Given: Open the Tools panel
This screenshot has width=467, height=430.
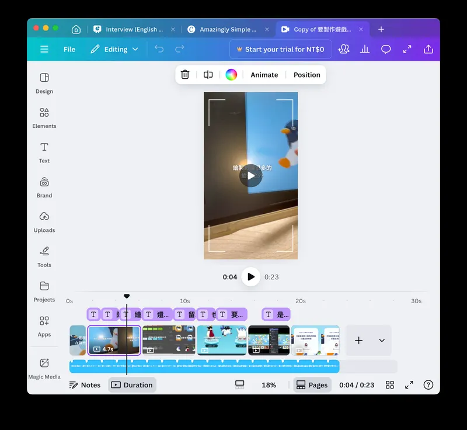Looking at the screenshot, I should [x=44, y=257].
